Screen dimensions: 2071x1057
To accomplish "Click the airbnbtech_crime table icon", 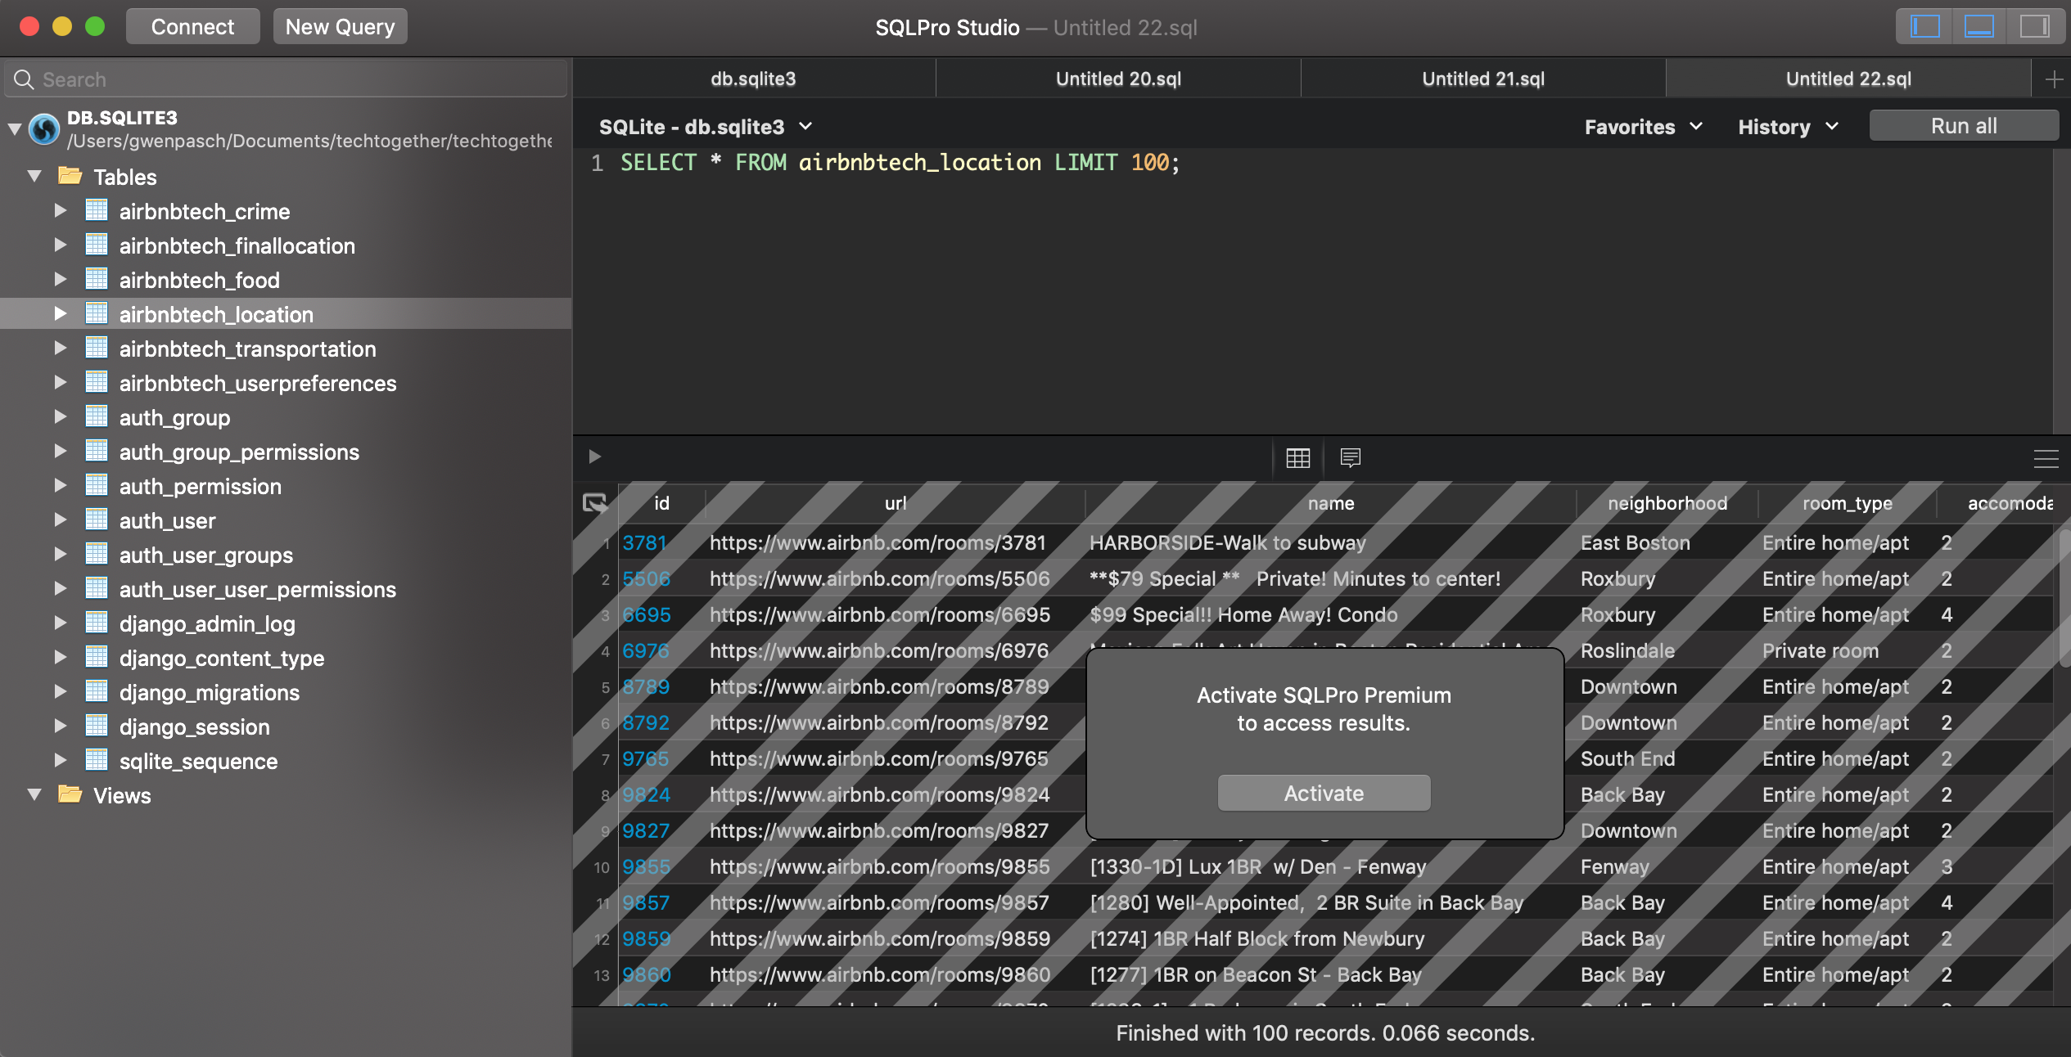I will point(97,211).
